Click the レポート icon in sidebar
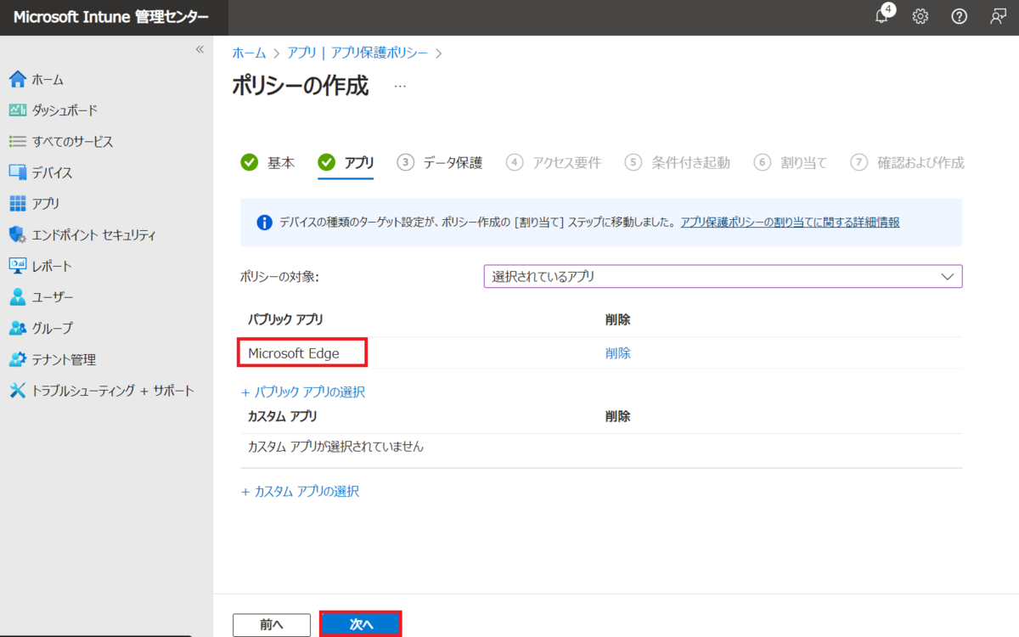This screenshot has width=1019, height=637. click(x=18, y=266)
